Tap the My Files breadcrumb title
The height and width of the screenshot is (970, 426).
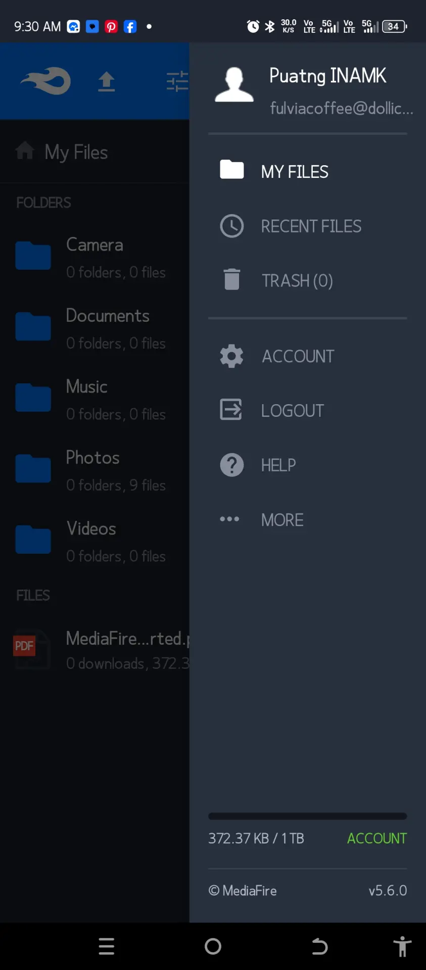(x=76, y=152)
